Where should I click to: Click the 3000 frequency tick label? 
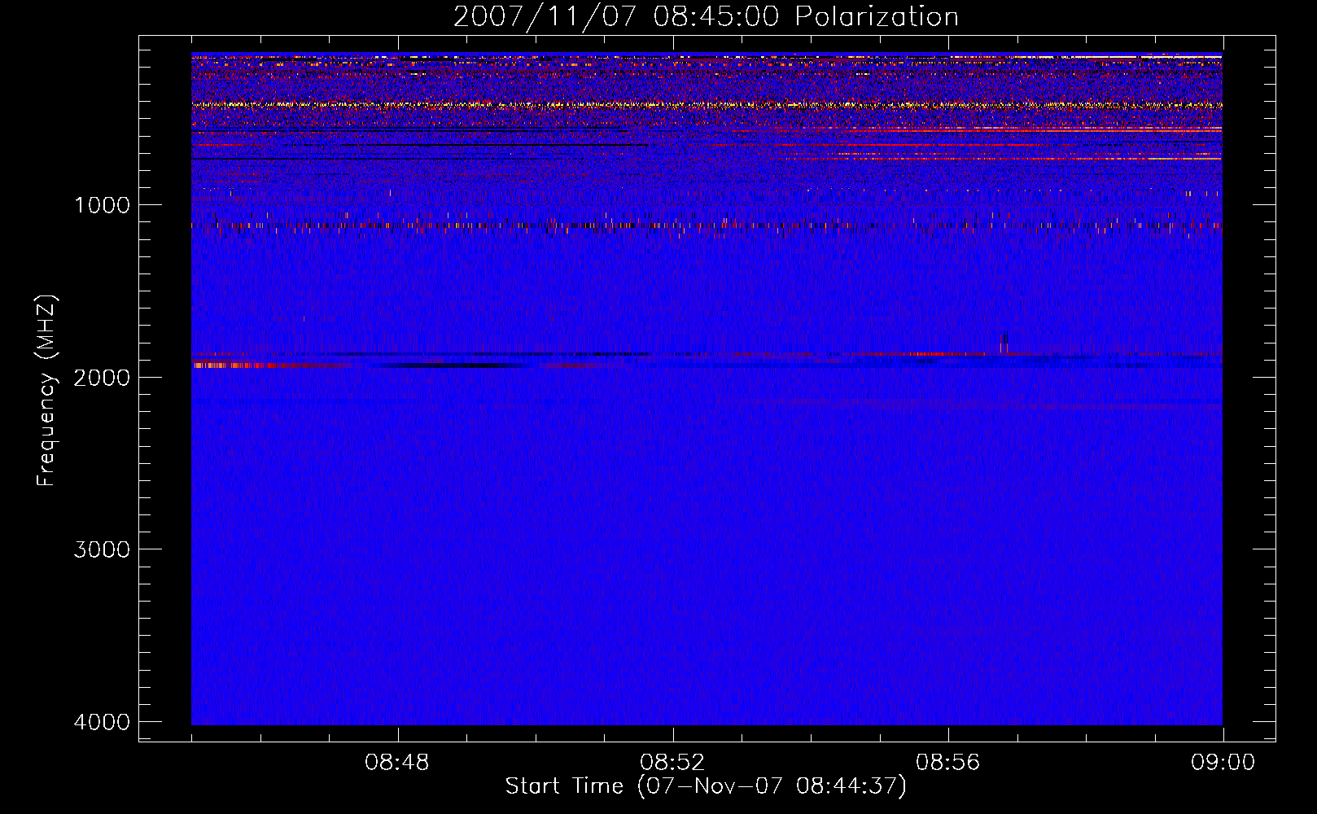102,549
